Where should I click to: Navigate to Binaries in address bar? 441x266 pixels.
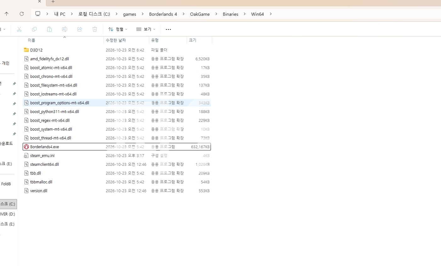click(230, 14)
